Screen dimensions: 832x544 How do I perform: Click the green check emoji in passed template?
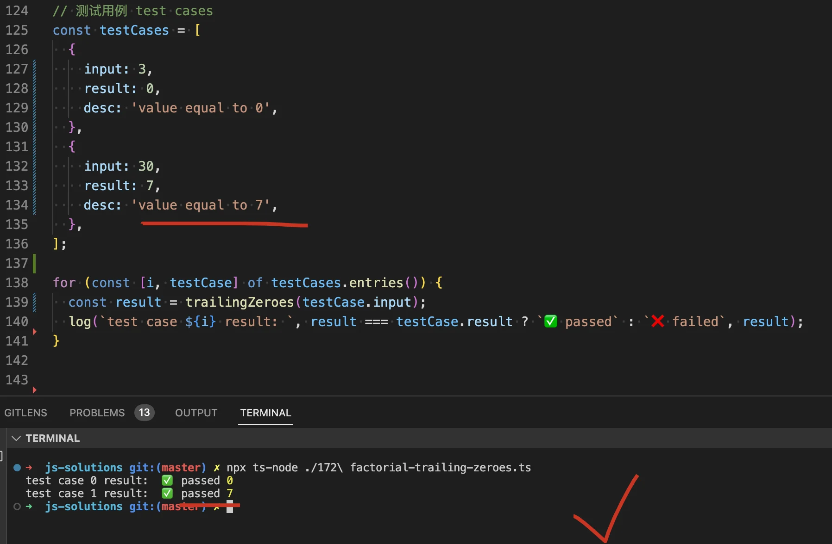point(550,321)
